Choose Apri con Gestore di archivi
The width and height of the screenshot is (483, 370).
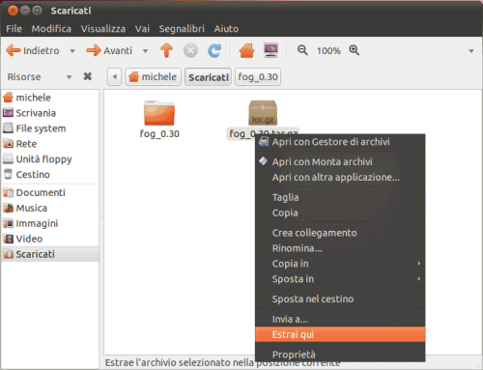(340, 142)
